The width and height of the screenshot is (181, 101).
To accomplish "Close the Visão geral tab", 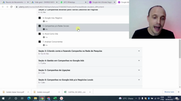I will (x=57, y=2).
